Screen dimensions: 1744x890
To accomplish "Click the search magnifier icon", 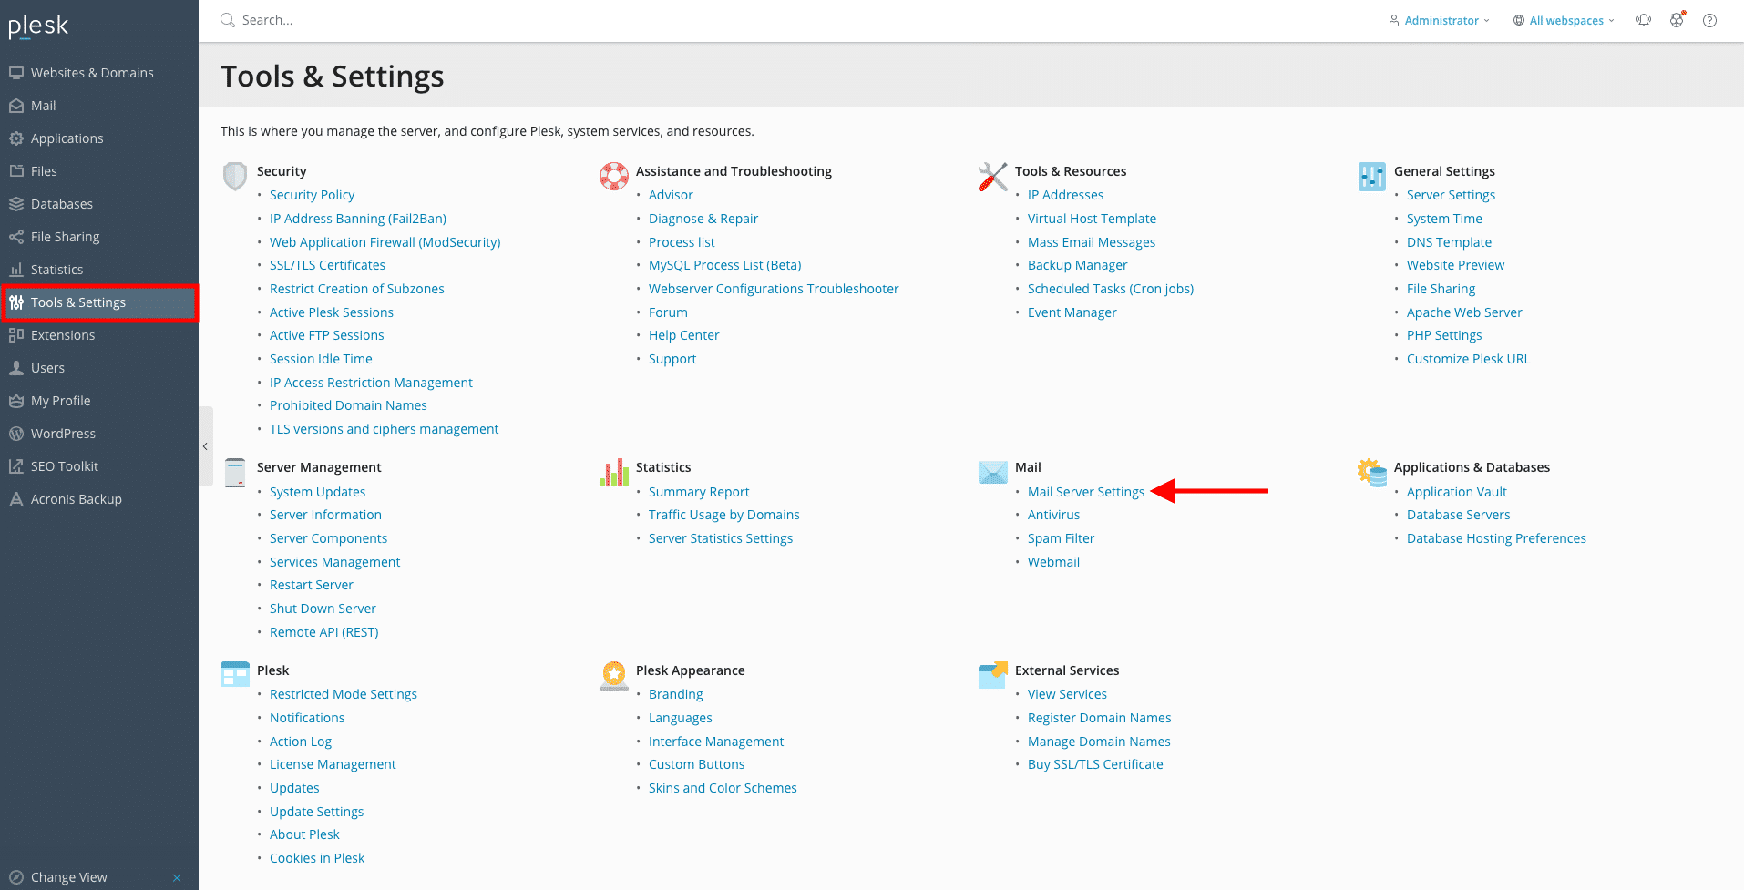I will point(228,20).
